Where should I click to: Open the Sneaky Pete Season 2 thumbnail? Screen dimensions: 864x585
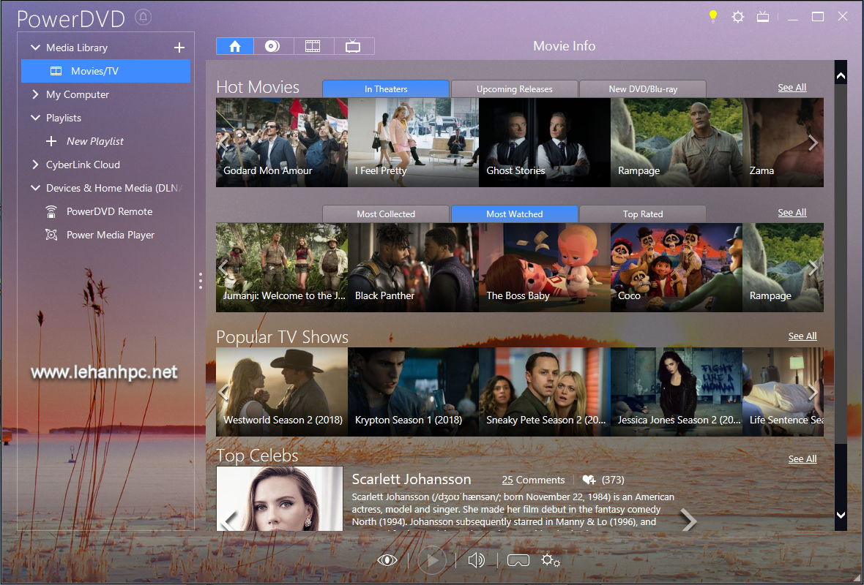(545, 392)
